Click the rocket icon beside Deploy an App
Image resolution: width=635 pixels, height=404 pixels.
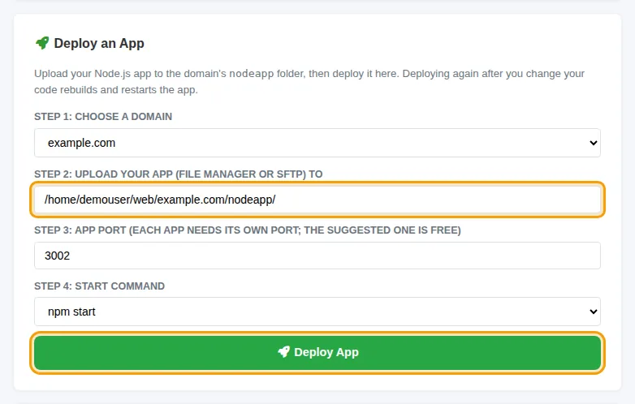pos(42,43)
